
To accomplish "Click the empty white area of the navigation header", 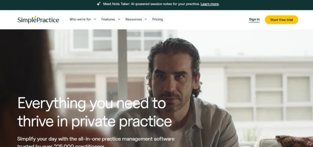I will pos(206,19).
